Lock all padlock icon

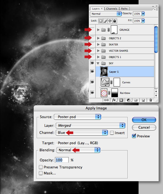(115, 21)
